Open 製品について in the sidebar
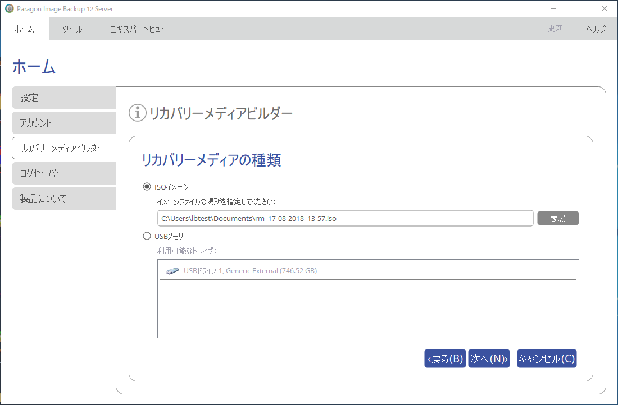618x405 pixels. click(x=63, y=199)
